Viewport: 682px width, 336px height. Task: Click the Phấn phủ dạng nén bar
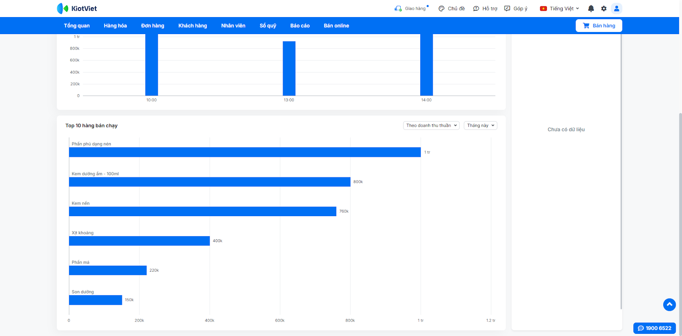coord(245,152)
